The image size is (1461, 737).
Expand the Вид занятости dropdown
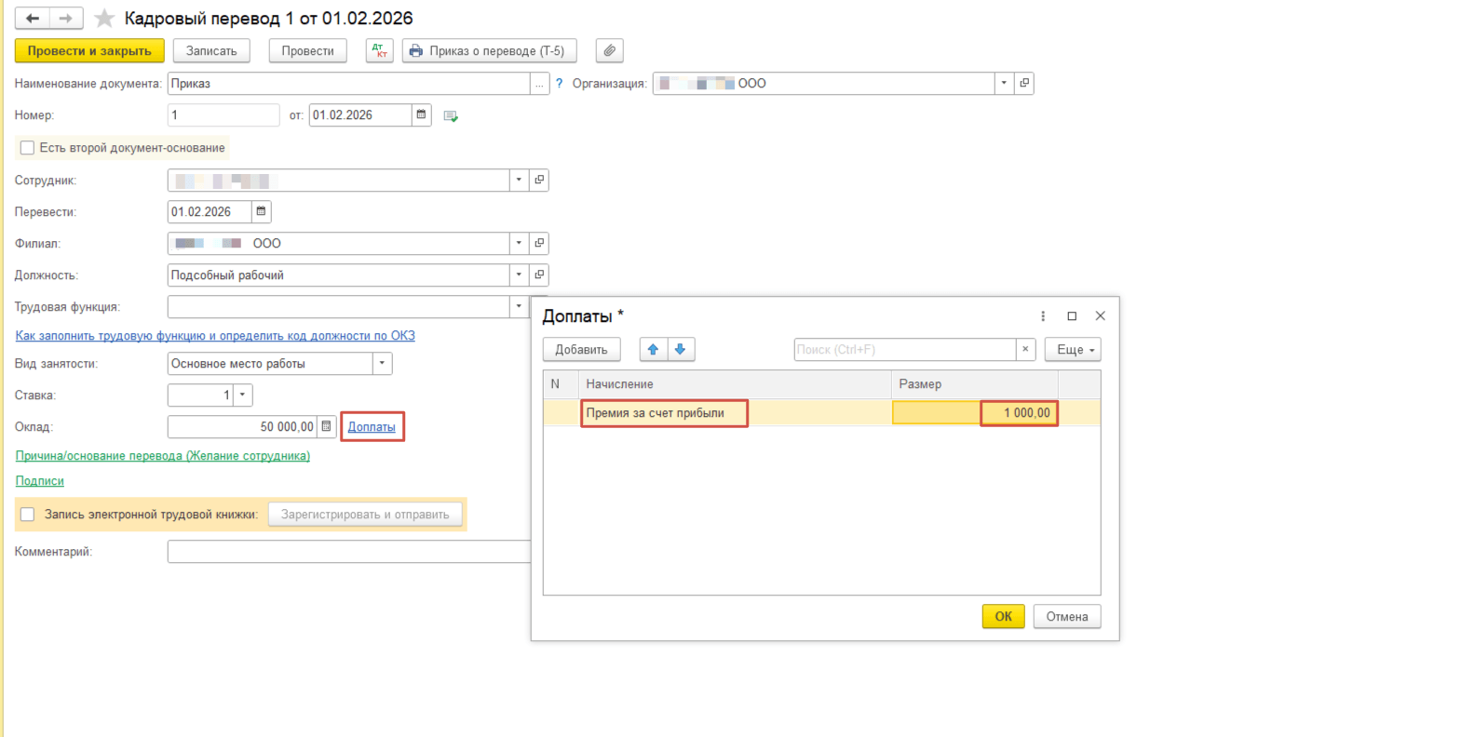coord(382,363)
